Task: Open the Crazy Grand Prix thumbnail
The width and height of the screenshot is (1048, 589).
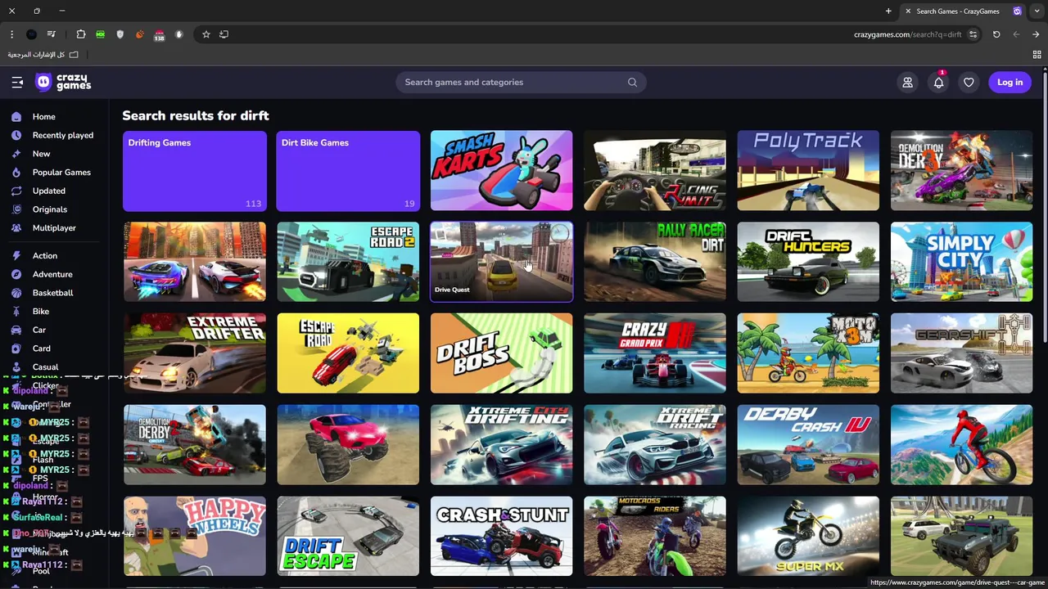Action: [655, 353]
